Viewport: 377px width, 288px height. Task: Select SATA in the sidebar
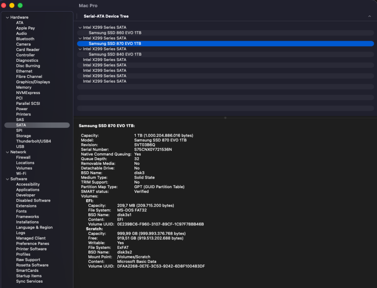pos(37,125)
